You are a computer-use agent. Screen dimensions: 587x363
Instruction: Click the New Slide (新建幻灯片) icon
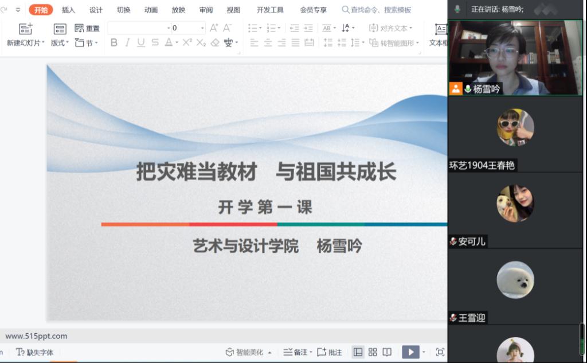point(25,29)
